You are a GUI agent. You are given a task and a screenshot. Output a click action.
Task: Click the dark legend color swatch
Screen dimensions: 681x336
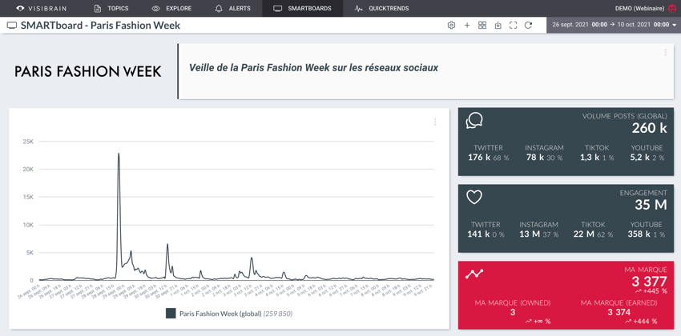point(171,314)
